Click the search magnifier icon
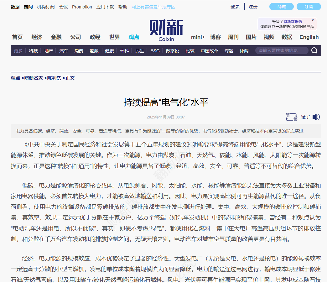The height and width of the screenshot is (283, 327). pyautogui.click(x=314, y=50)
